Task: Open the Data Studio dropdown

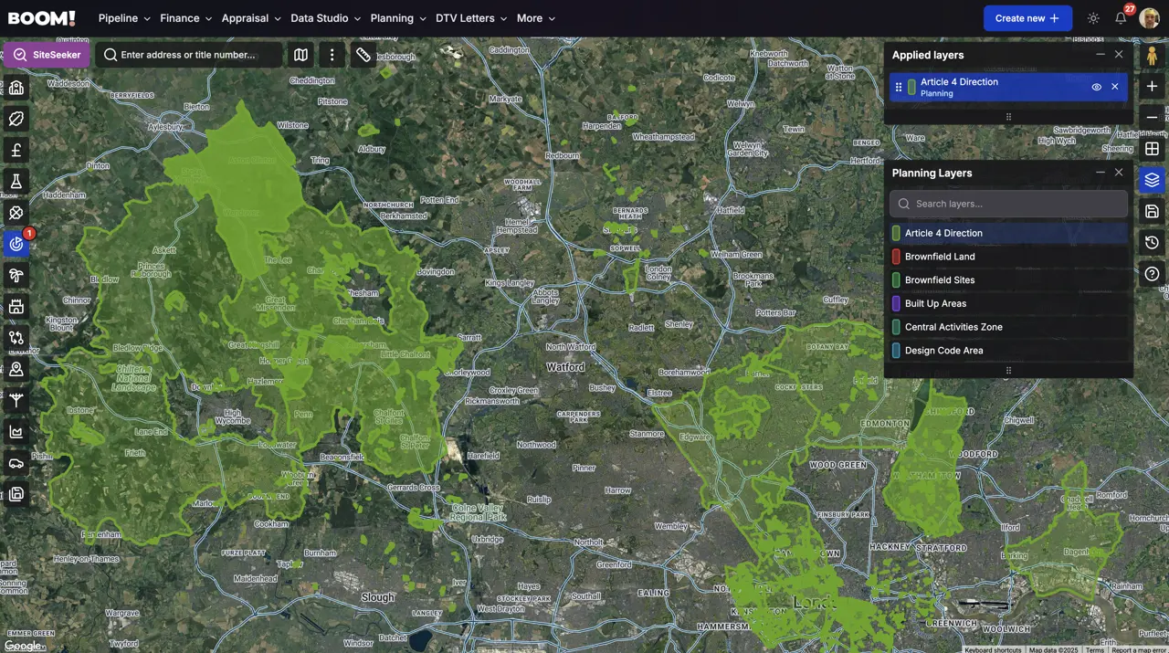Action: (325, 18)
